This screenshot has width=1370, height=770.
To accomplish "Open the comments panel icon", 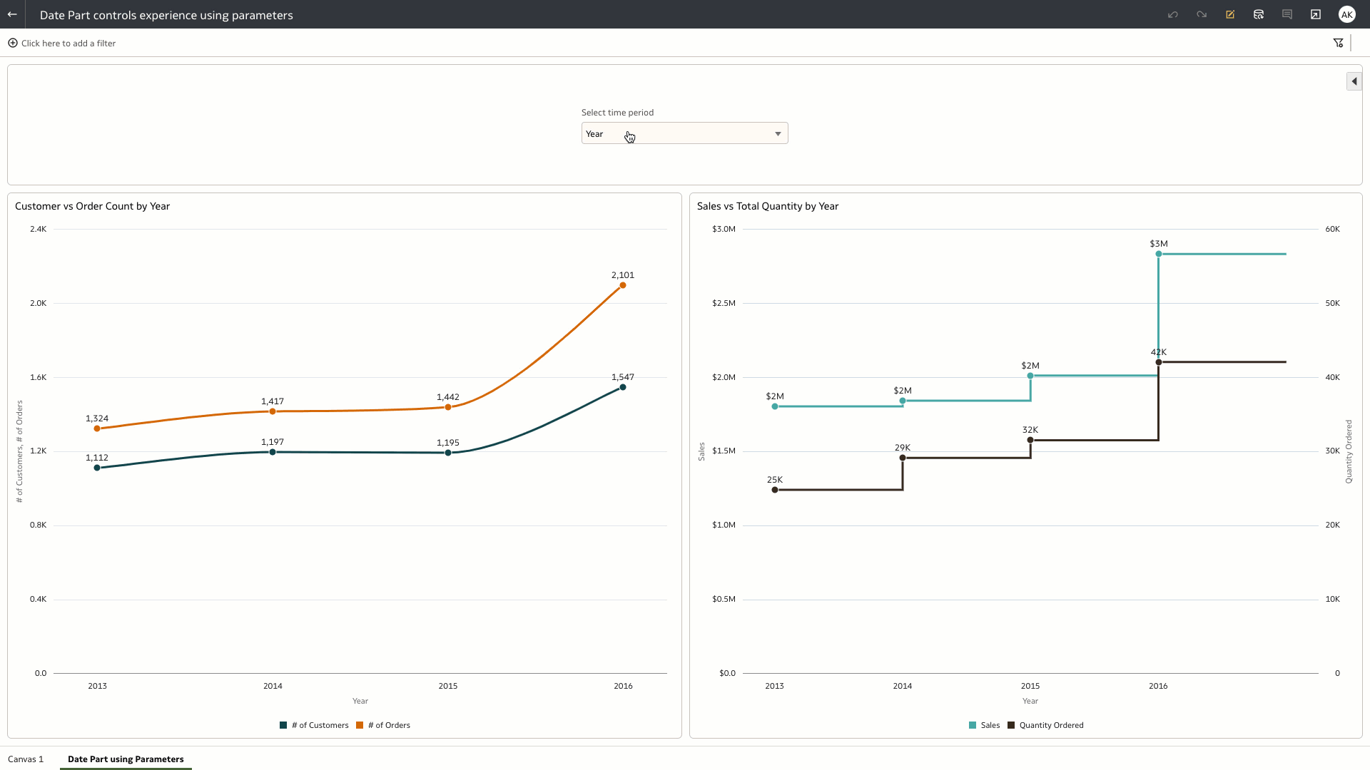I will coord(1287,14).
